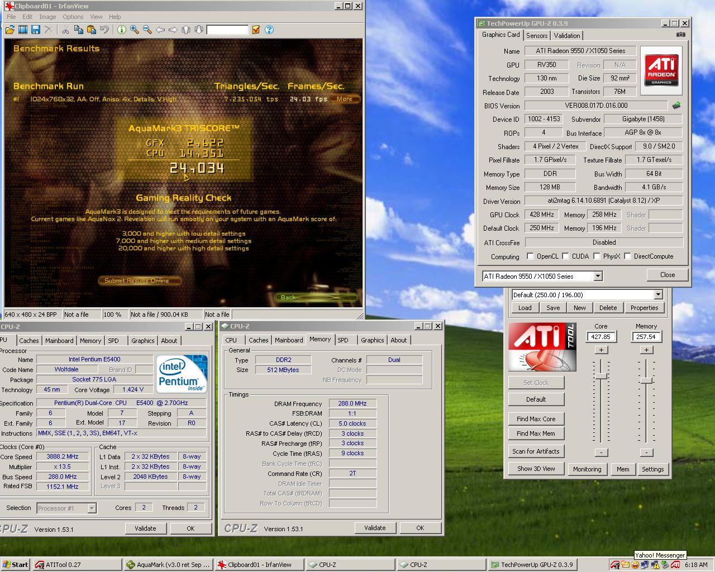Screen dimensions: 715x572
Task: Click the More button beside 24.03 fps
Action: coord(345,99)
